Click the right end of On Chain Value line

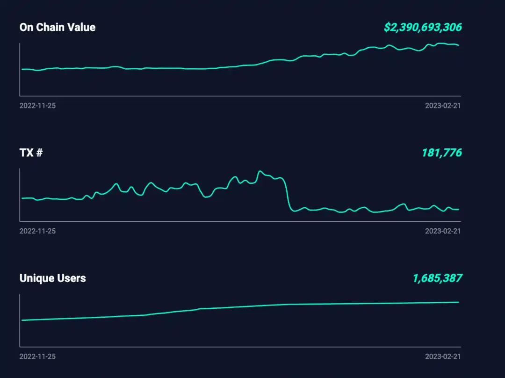(x=458, y=45)
